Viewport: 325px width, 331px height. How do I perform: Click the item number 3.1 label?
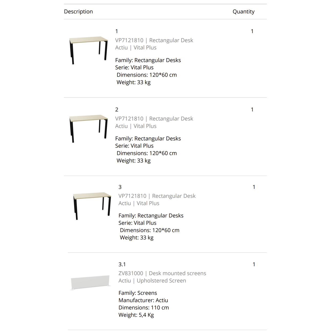click(122, 264)
